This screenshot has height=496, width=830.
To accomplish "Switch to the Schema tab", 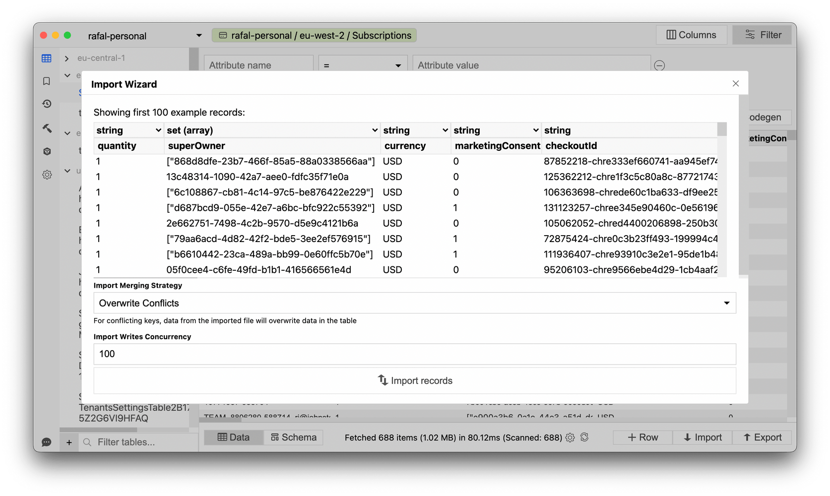I will (293, 437).
